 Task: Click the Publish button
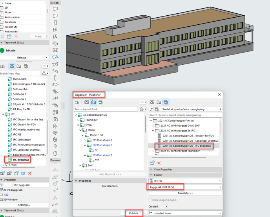tap(133, 213)
